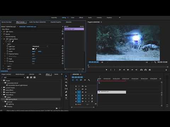Screen dimensions: 170x127
Task: Click the Lift button
Action: pos(141,70)
